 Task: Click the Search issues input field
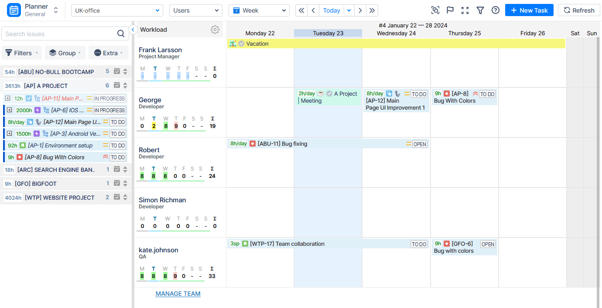(57, 33)
